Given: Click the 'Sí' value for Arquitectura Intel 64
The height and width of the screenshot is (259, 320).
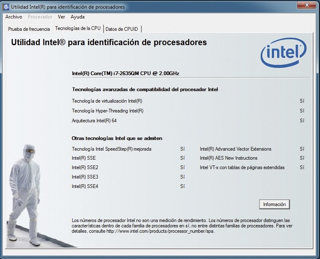Looking at the screenshot, I should (x=302, y=121).
